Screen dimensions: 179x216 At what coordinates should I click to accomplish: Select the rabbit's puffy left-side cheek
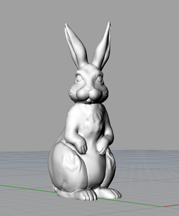click(x=82, y=95)
